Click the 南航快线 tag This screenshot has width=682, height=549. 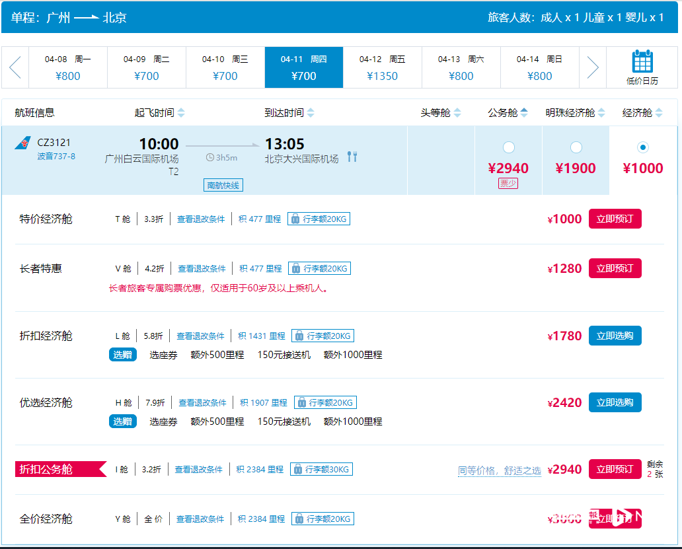[x=223, y=186]
